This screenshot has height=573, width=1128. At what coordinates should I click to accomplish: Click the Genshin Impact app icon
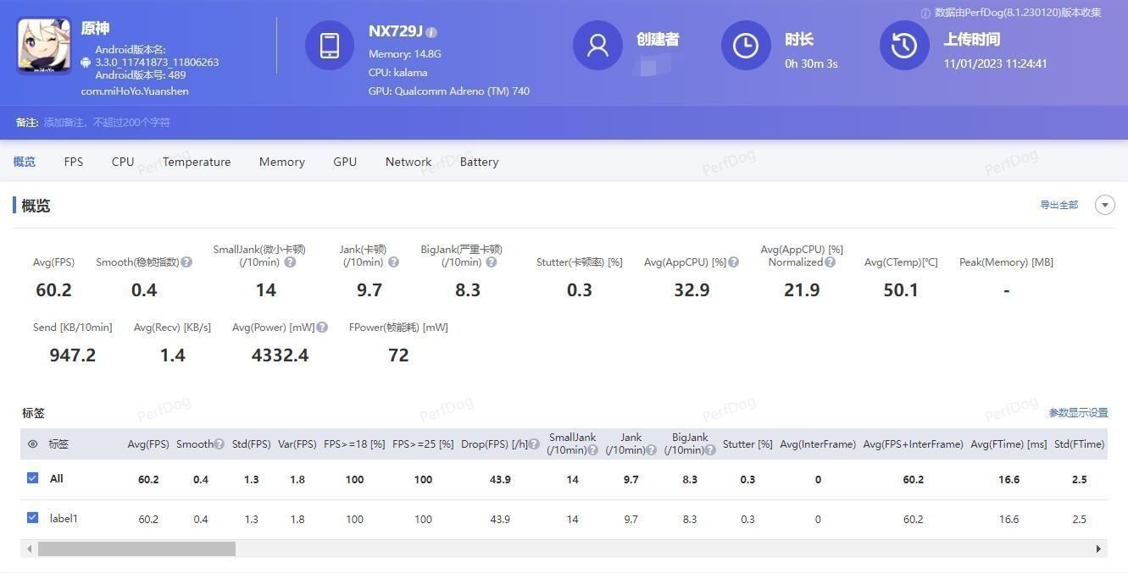(43, 46)
